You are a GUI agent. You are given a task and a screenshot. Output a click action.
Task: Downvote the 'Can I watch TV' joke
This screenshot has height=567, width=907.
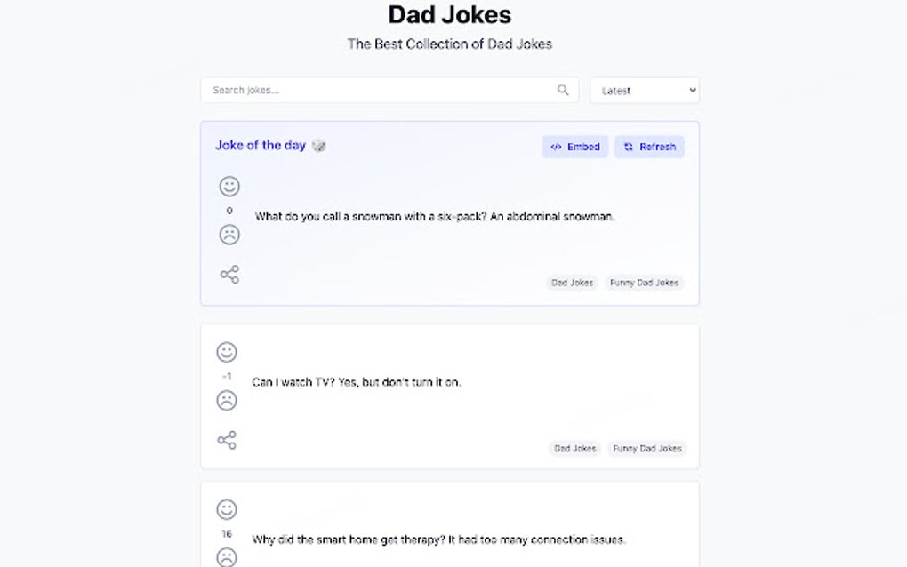pos(227,401)
